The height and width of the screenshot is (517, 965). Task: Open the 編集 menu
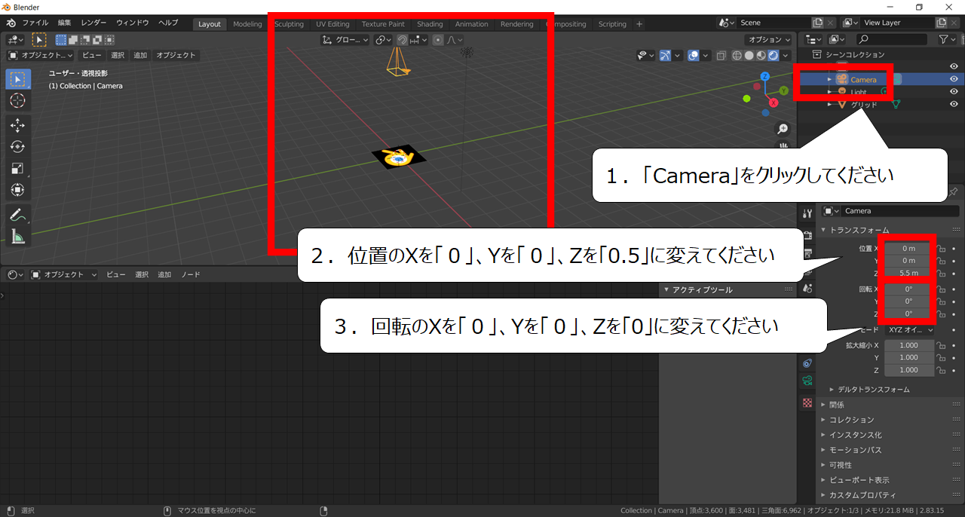click(65, 23)
